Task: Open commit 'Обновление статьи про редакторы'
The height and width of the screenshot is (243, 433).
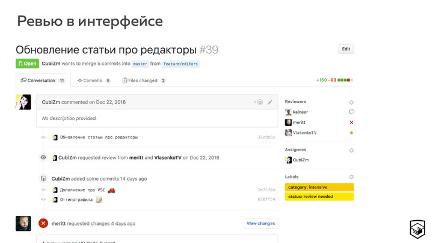Action: pos(99,137)
